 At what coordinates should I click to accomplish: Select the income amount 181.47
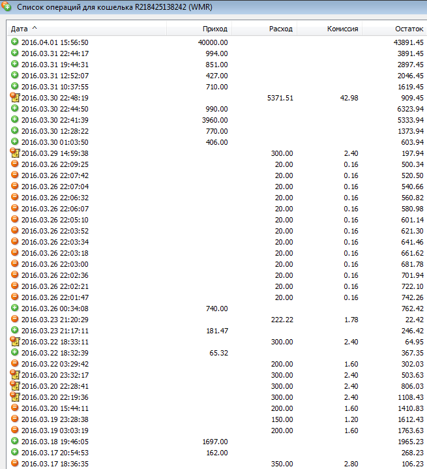[217, 331]
